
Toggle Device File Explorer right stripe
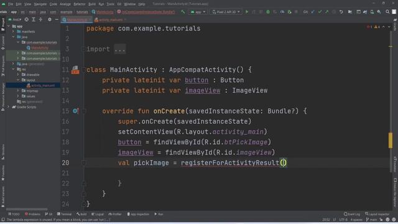pyautogui.click(x=396, y=193)
